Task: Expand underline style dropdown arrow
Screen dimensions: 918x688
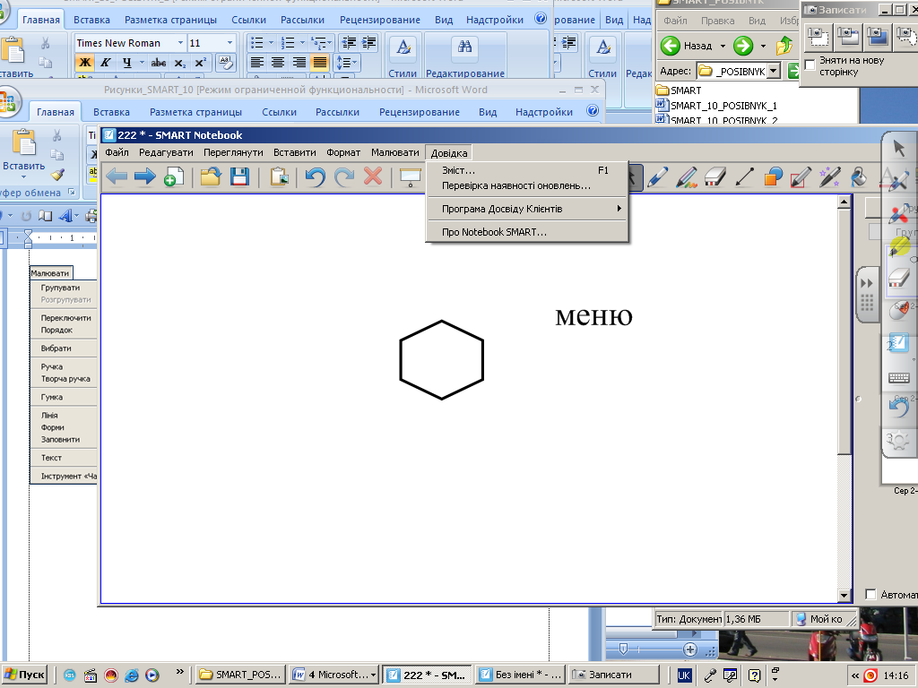Action: pos(142,63)
